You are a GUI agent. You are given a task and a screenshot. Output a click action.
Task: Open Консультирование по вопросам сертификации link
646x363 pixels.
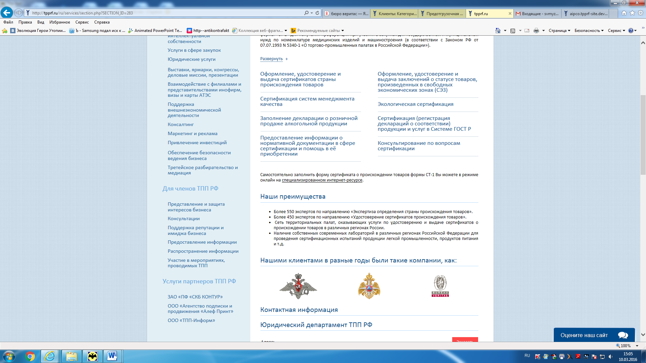(x=419, y=146)
